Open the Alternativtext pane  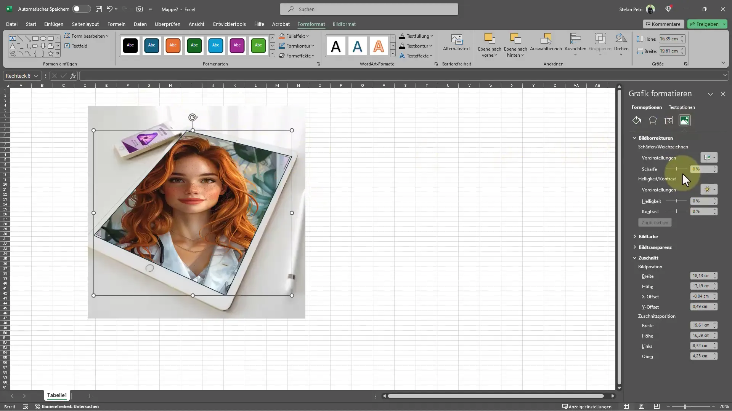click(x=456, y=42)
